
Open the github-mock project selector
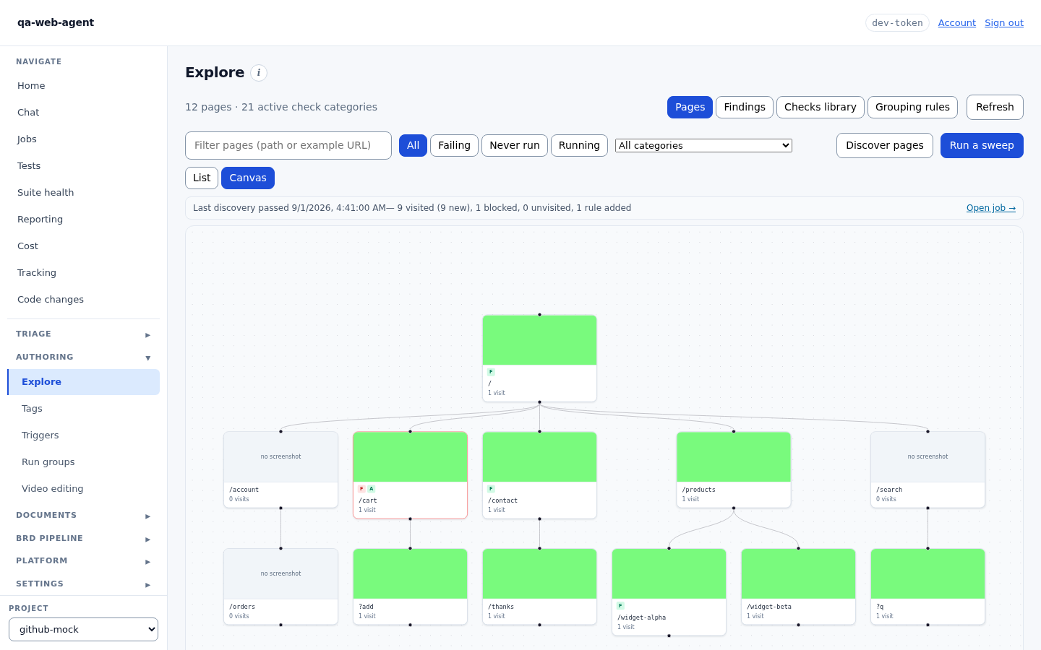point(83,629)
